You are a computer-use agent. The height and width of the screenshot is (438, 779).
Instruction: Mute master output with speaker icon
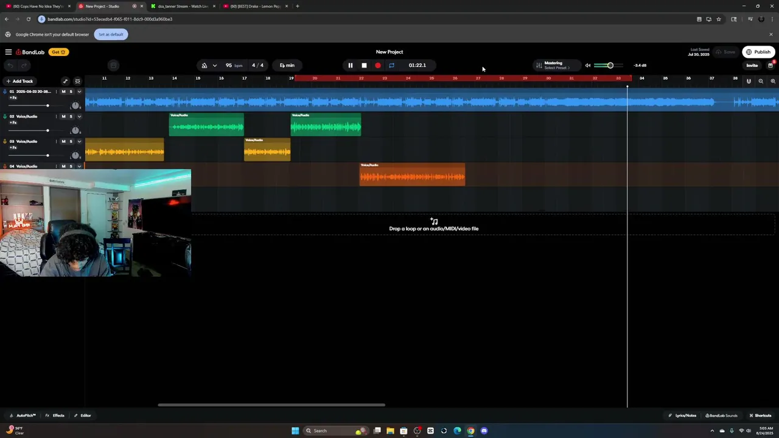587,66
